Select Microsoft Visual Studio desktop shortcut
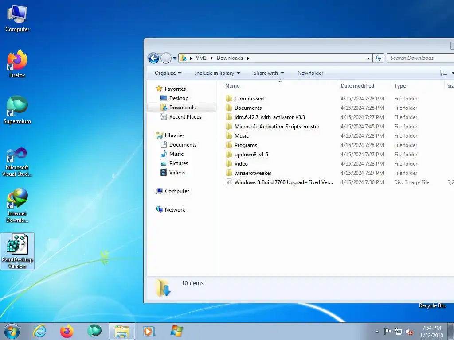Viewport: 454px width, 340px height. (x=17, y=162)
